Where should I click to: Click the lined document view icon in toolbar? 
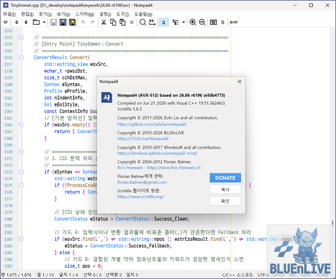pyautogui.click(x=213, y=22)
